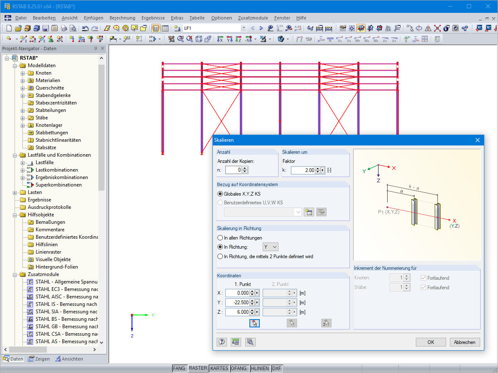Select Knotenlager in navigator tree
The image size is (498, 373).
pos(49,125)
